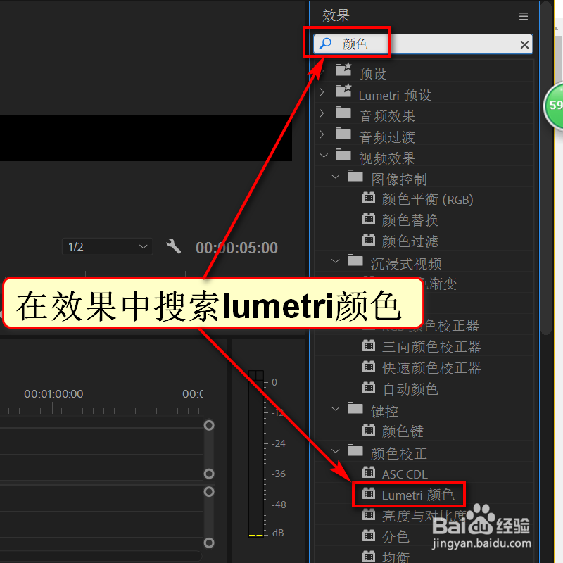
Task: Clear the effects search field with X
Action: 524,44
